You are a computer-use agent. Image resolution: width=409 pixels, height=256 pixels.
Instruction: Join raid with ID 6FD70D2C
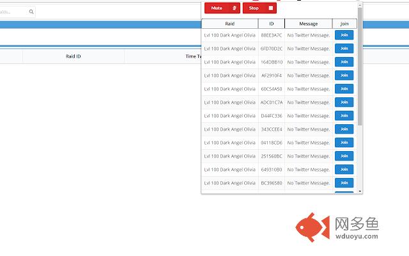pyautogui.click(x=344, y=49)
